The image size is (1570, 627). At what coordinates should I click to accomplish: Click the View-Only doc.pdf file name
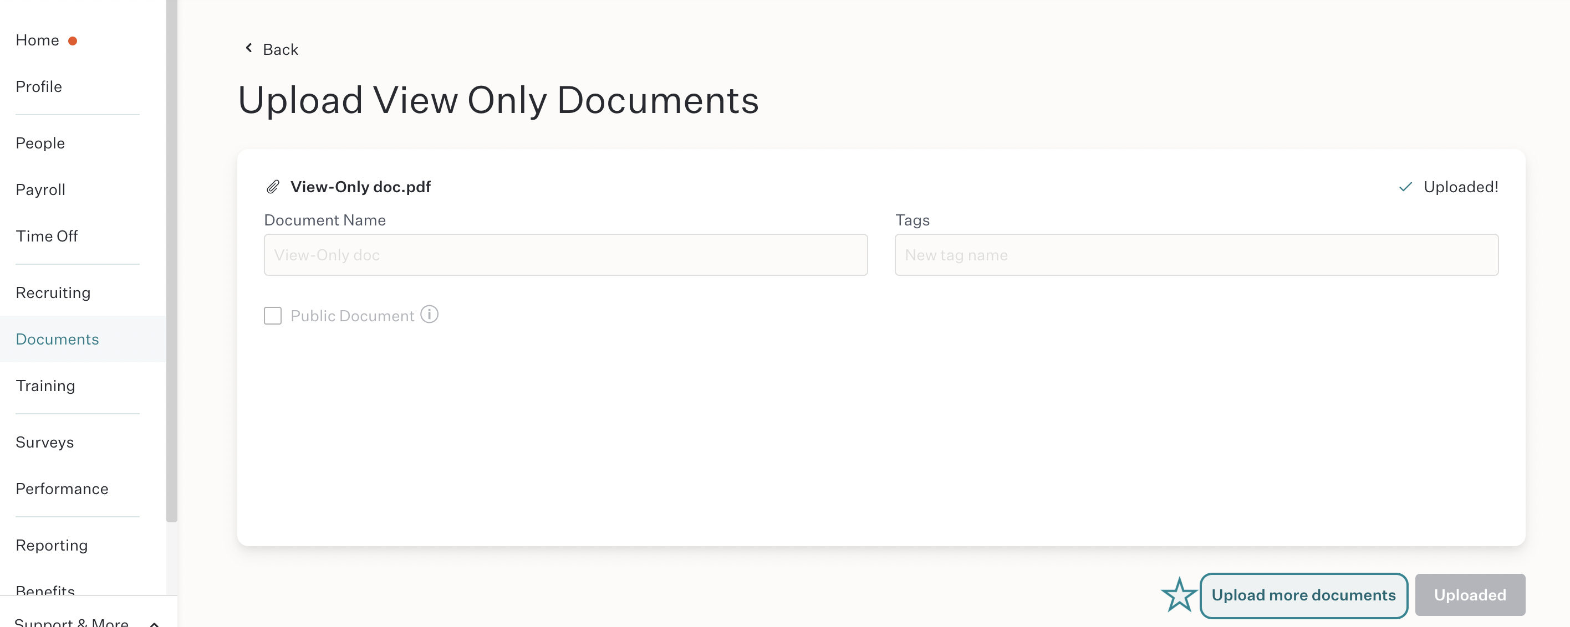360,187
